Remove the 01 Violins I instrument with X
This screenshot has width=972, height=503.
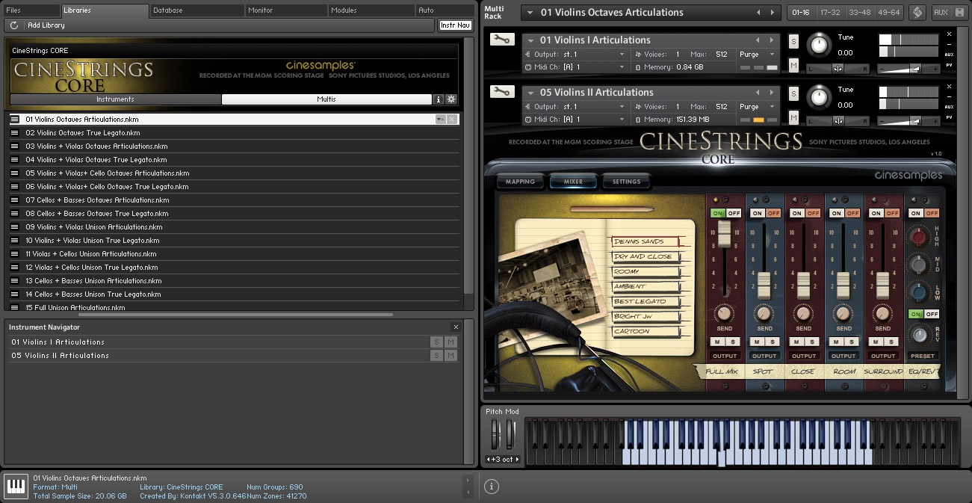coord(949,34)
